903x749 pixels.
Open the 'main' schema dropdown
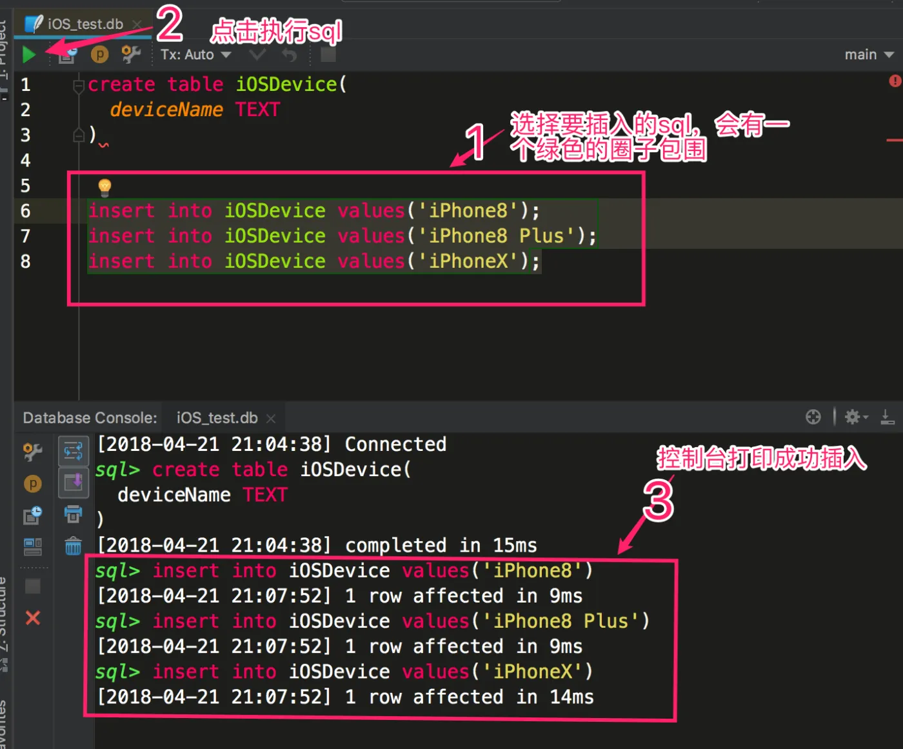[869, 55]
